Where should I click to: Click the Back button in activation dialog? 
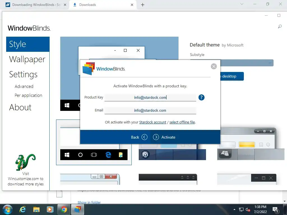[139, 137]
